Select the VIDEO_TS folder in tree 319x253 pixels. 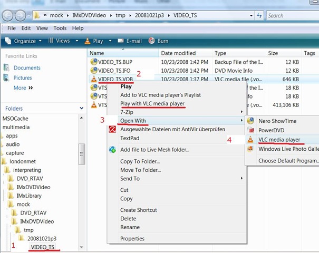[42, 247]
